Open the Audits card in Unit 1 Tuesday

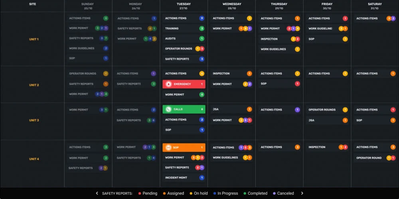184,39
